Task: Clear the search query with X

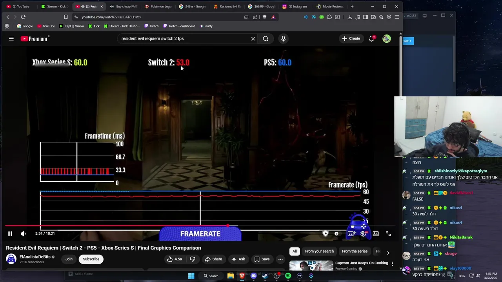Action: [253, 38]
